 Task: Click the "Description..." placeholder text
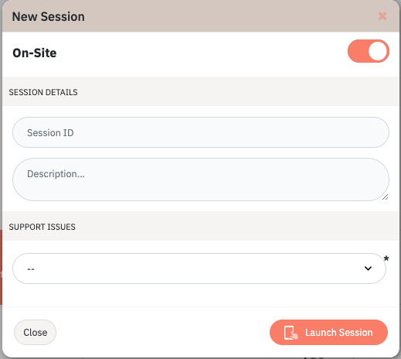tap(56, 174)
